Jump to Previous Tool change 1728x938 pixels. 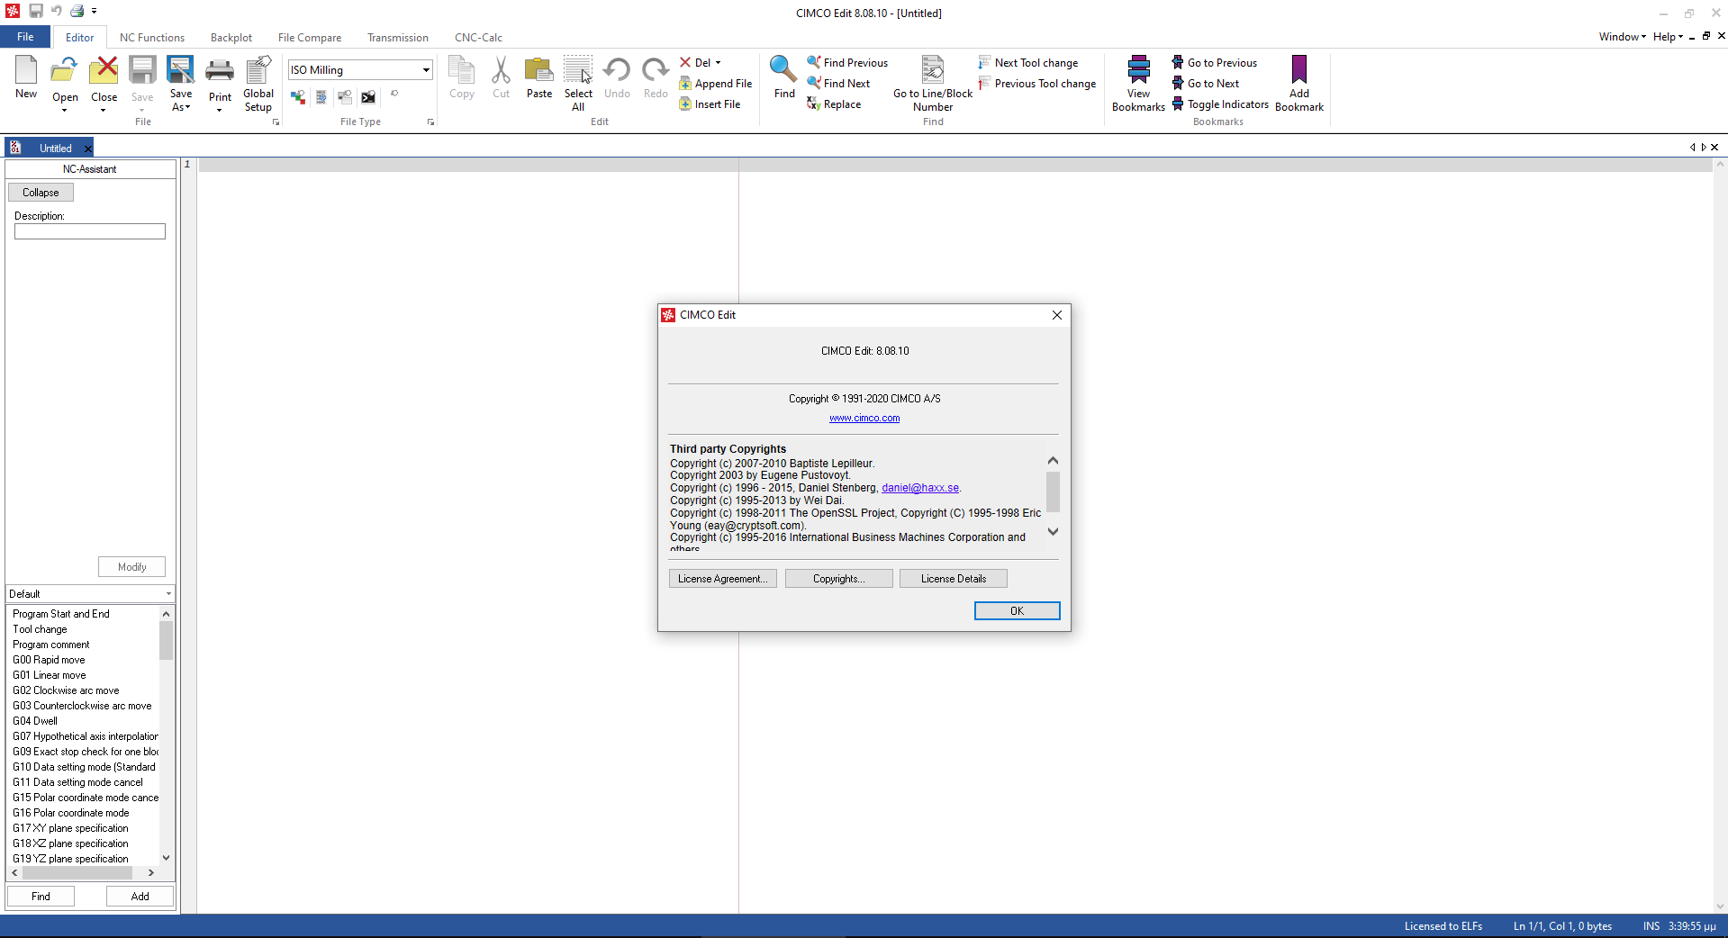[1036, 83]
